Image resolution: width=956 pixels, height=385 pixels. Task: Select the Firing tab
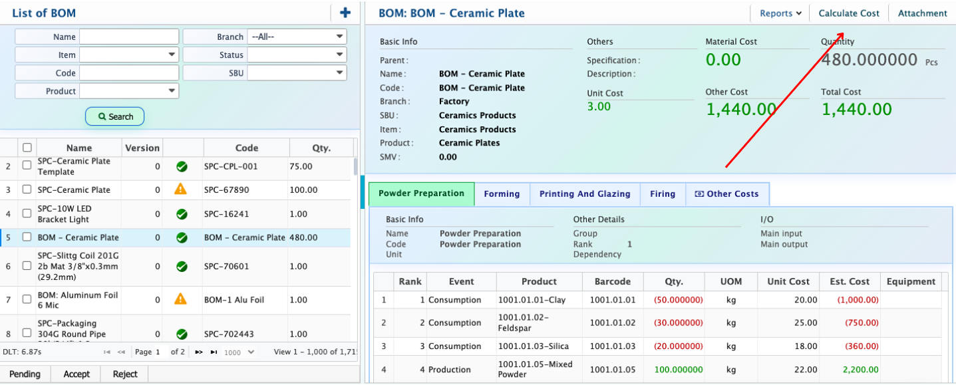click(663, 194)
